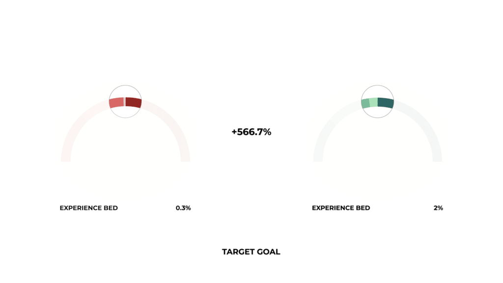The width and height of the screenshot is (503, 283).
Task: Click bottom-right end of the gray arc
Action: 437,158
